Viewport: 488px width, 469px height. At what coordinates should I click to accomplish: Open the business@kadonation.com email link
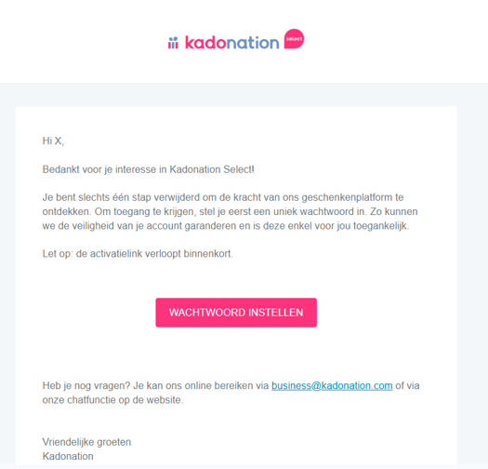[332, 385]
